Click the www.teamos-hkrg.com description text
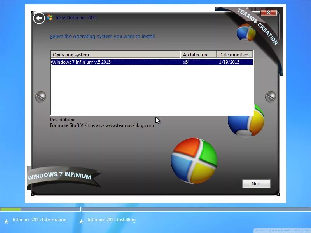This screenshot has width=311, height=233. click(129, 125)
